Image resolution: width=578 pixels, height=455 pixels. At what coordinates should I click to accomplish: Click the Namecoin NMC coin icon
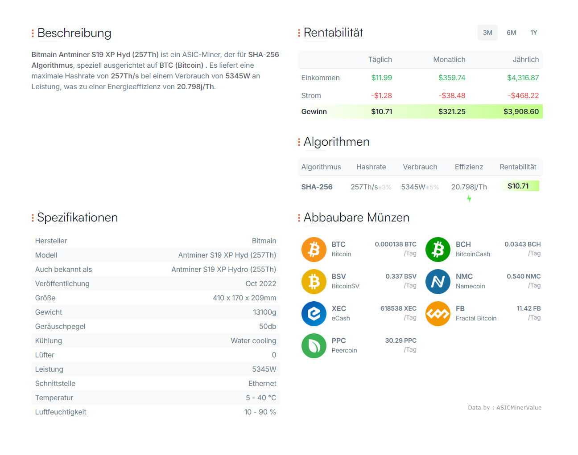438,282
